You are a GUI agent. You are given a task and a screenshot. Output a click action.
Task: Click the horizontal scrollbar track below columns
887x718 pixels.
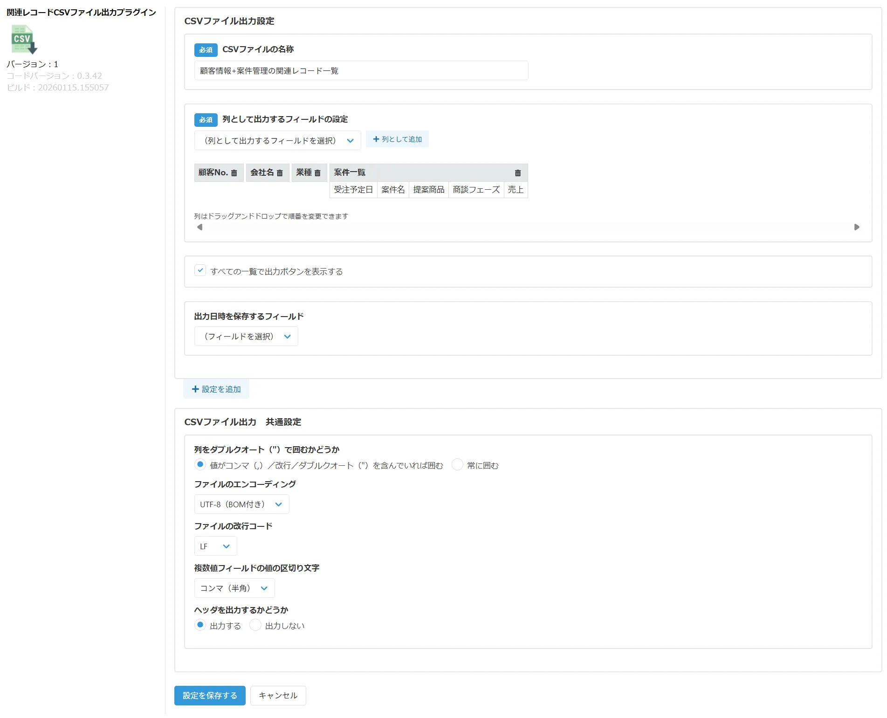[528, 227]
